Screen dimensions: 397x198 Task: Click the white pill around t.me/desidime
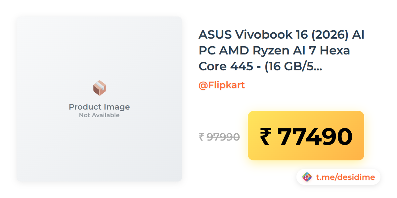(x=338, y=177)
